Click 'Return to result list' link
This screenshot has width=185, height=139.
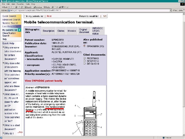coord(89,16)
